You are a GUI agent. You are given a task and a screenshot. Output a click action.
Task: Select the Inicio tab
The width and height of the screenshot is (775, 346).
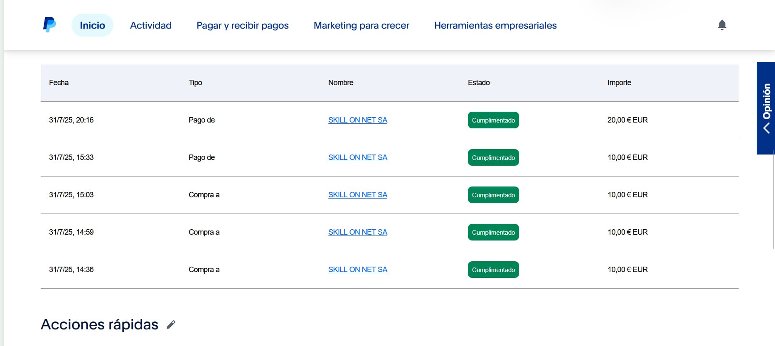coord(92,25)
